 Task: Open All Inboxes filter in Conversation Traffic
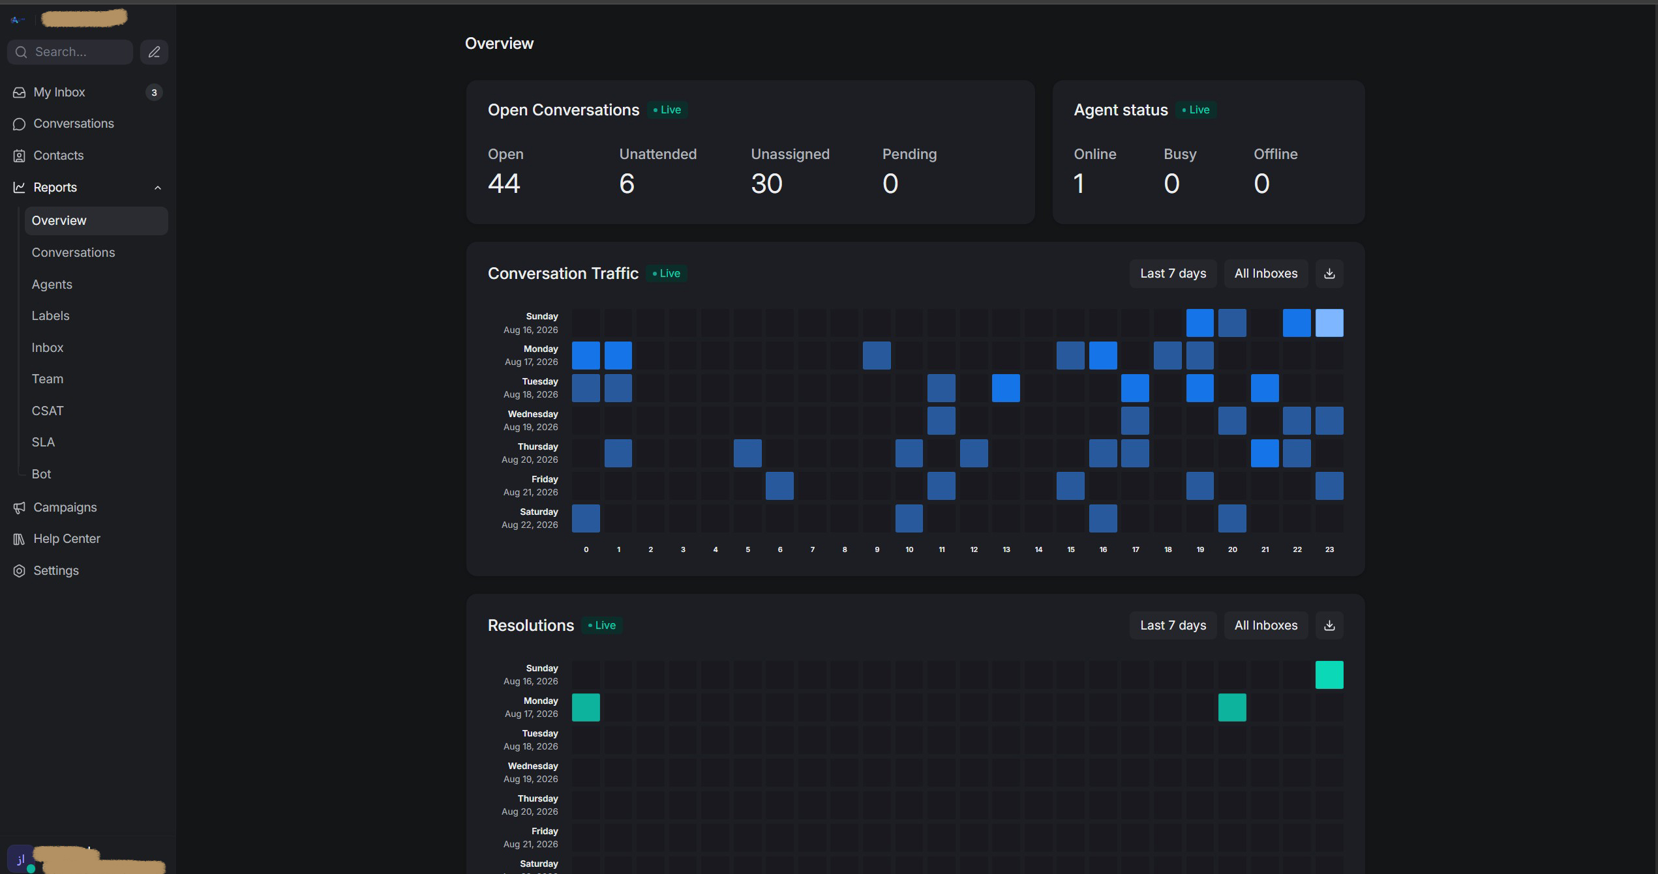point(1265,274)
